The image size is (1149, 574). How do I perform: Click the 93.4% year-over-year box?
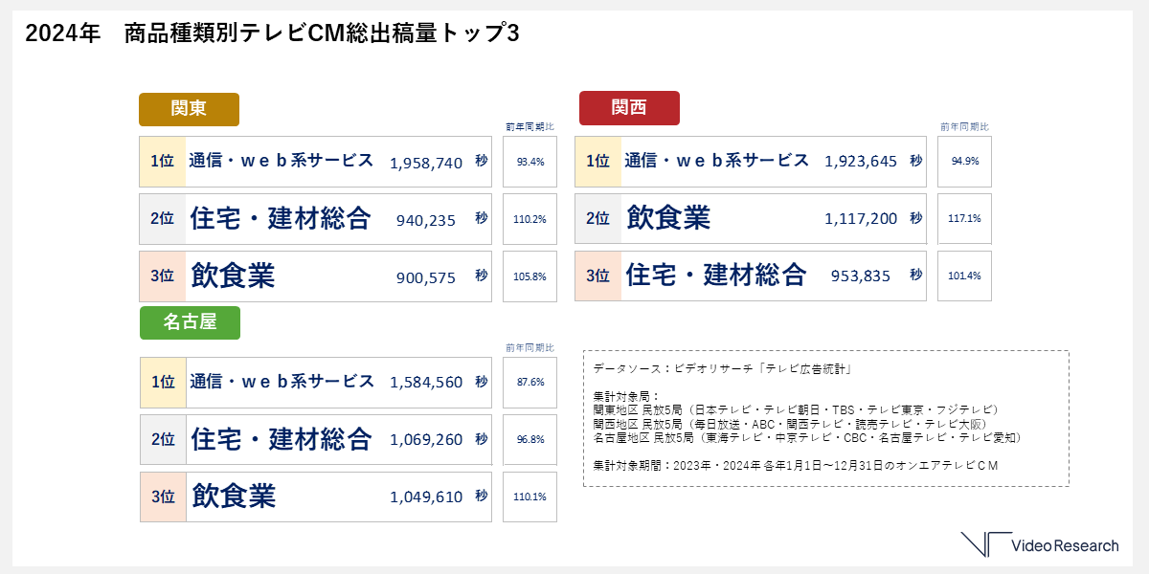[529, 162]
